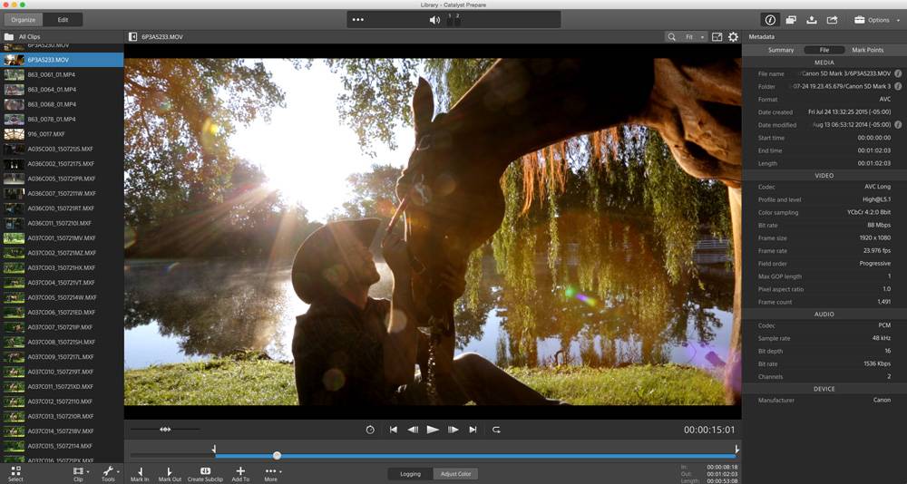Click the magnifier zoom icon above preview
This screenshot has width=907, height=484.
click(671, 36)
